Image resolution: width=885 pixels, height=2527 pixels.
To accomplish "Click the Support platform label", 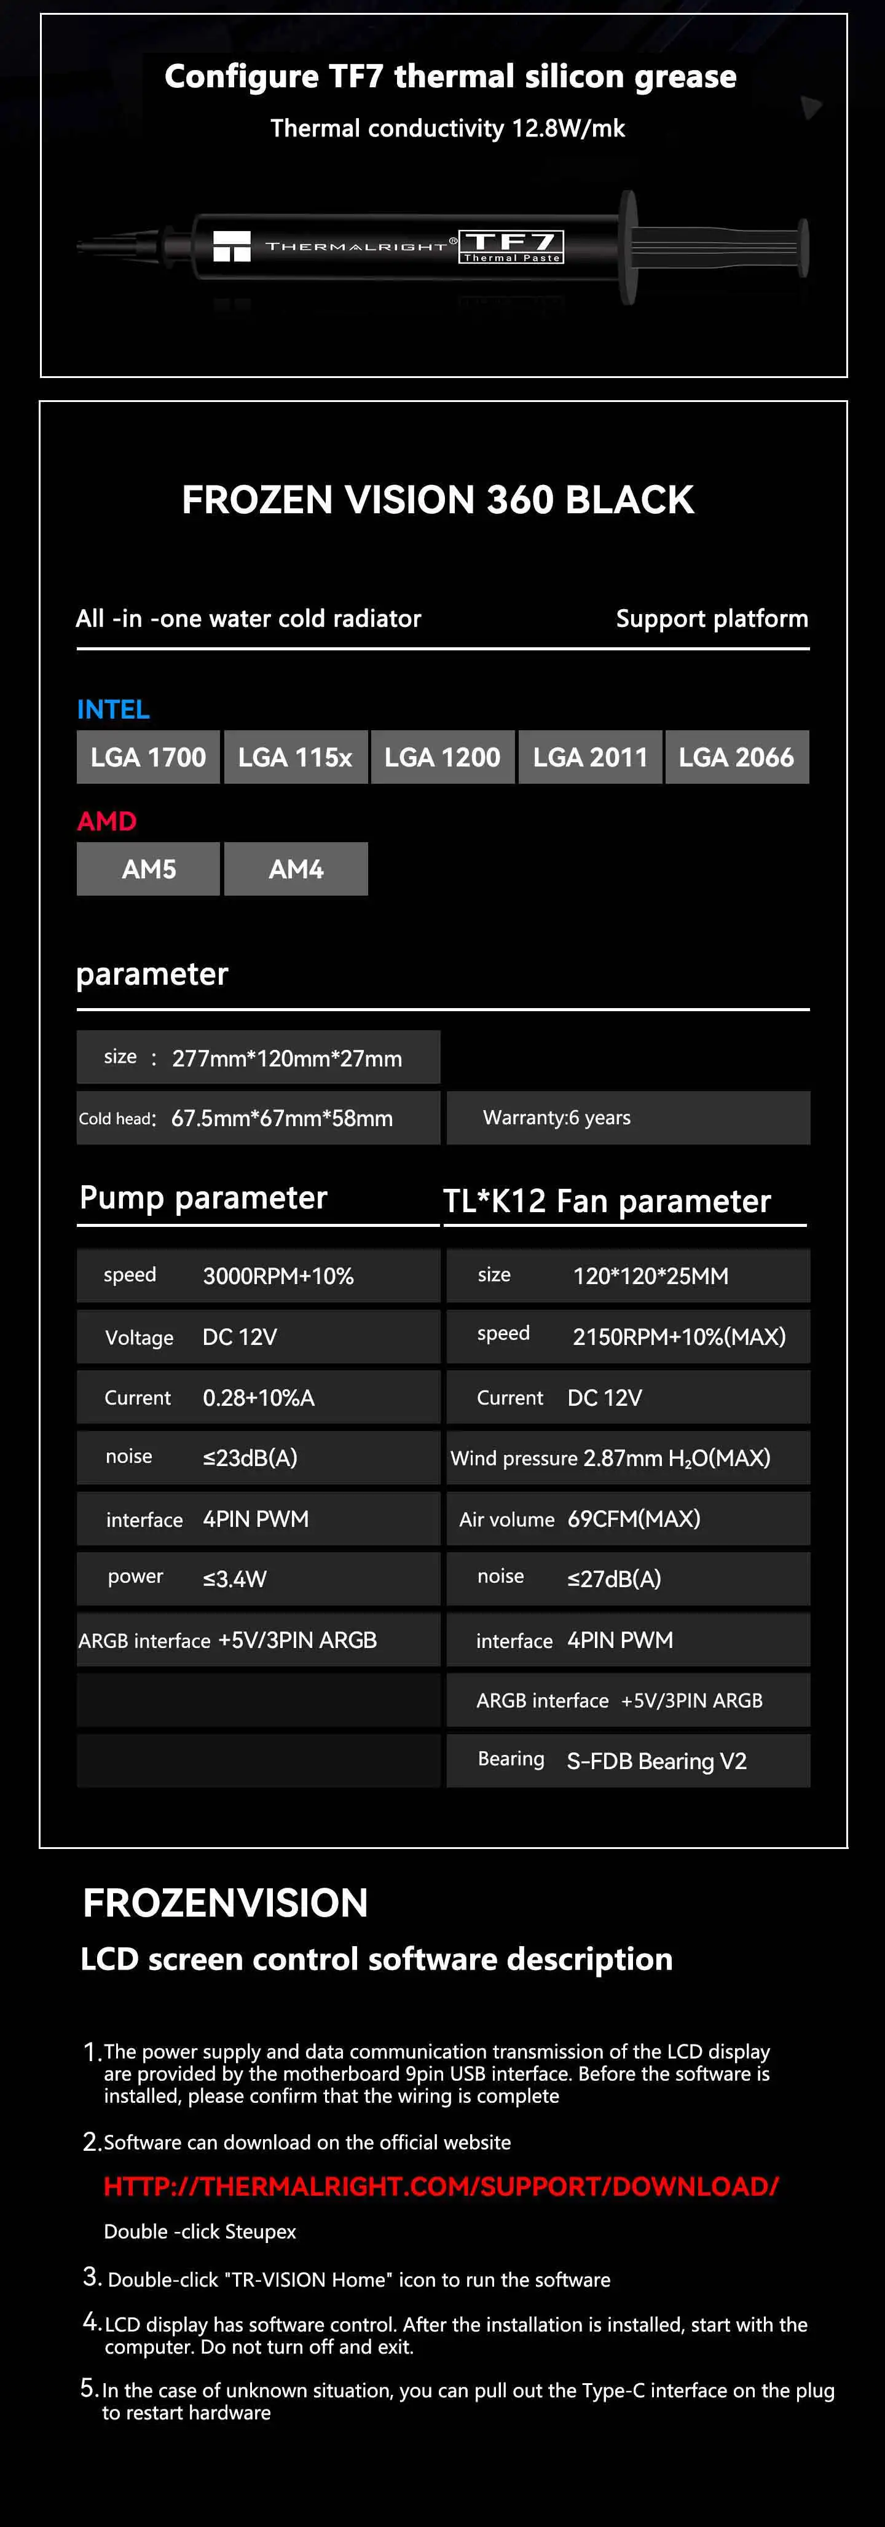I will [x=711, y=619].
